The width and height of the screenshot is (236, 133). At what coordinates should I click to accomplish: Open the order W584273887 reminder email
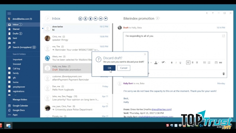pyautogui.click(x=76, y=48)
